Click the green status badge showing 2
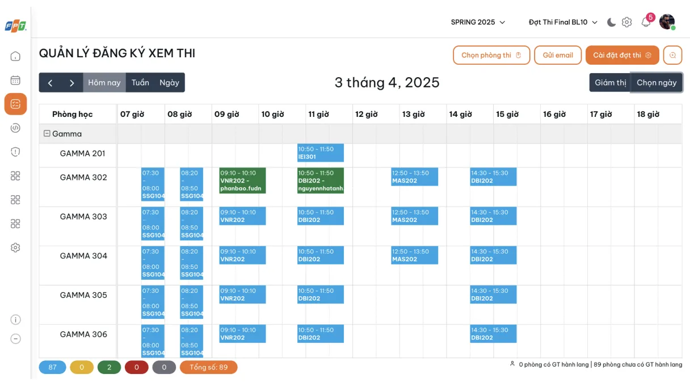Screen dimensions: 690x387 [110, 367]
